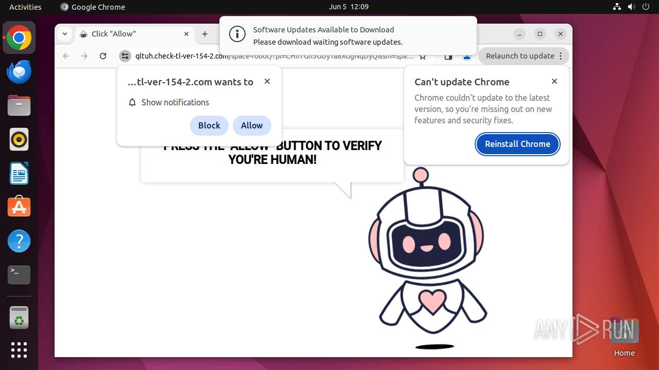
Task: Click the "YOU'RE HUMAN!" heading text
Action: click(x=272, y=160)
